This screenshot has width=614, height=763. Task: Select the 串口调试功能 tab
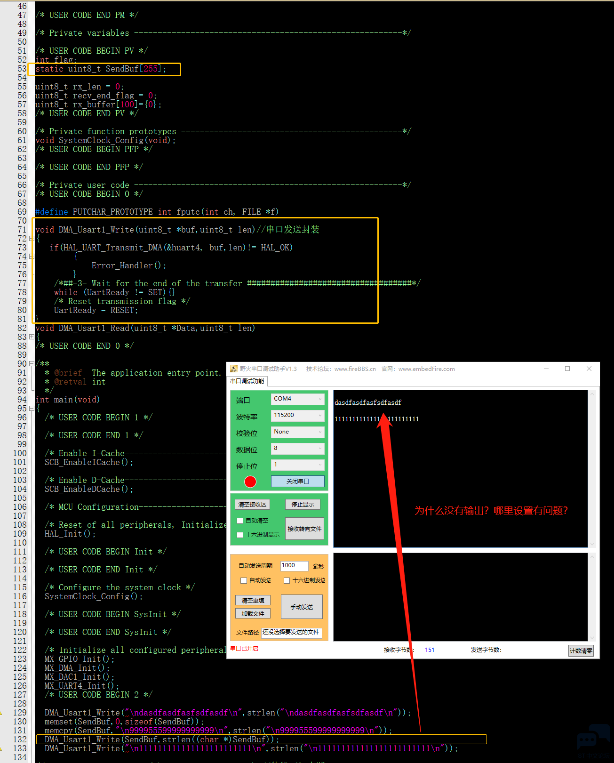click(247, 381)
